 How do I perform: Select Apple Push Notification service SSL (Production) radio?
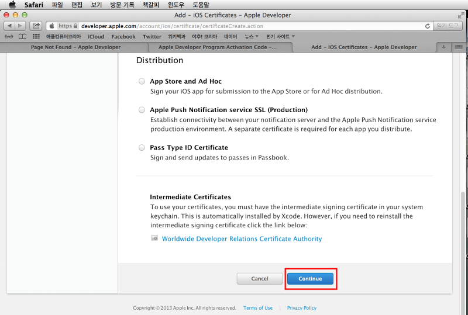(x=142, y=110)
